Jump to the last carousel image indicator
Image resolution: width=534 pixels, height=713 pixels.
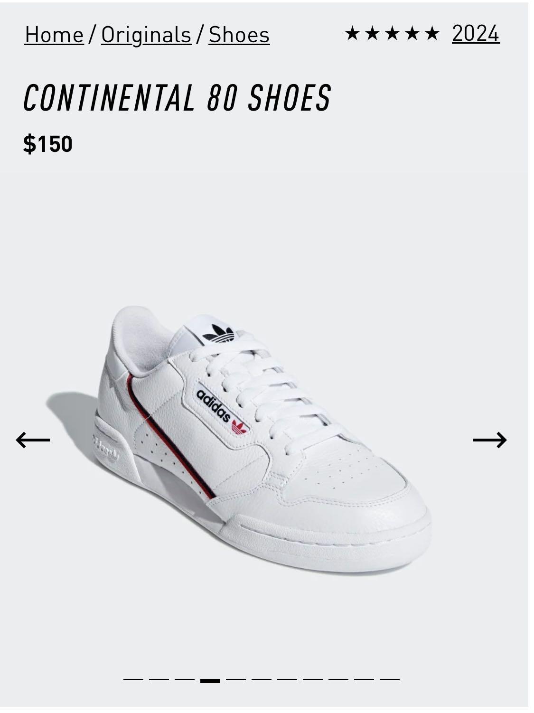point(390,680)
